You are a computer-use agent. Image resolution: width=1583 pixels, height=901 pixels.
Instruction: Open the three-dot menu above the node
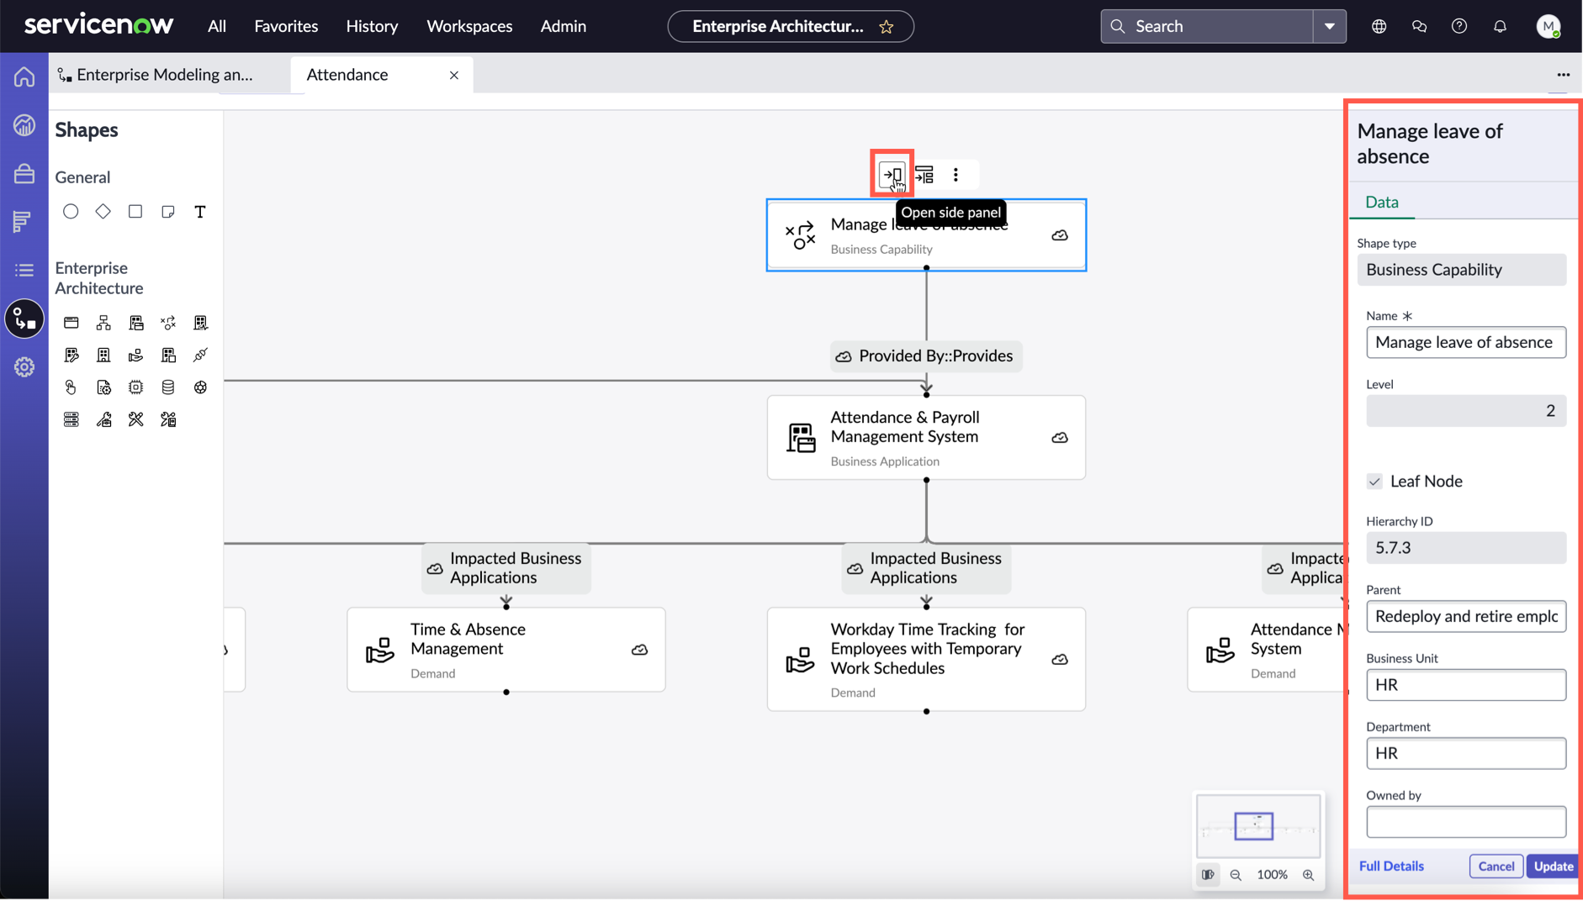pos(956,175)
